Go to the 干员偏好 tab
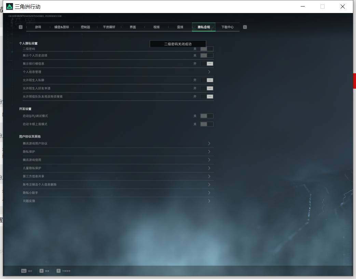The height and width of the screenshot is (279, 356). click(x=109, y=27)
